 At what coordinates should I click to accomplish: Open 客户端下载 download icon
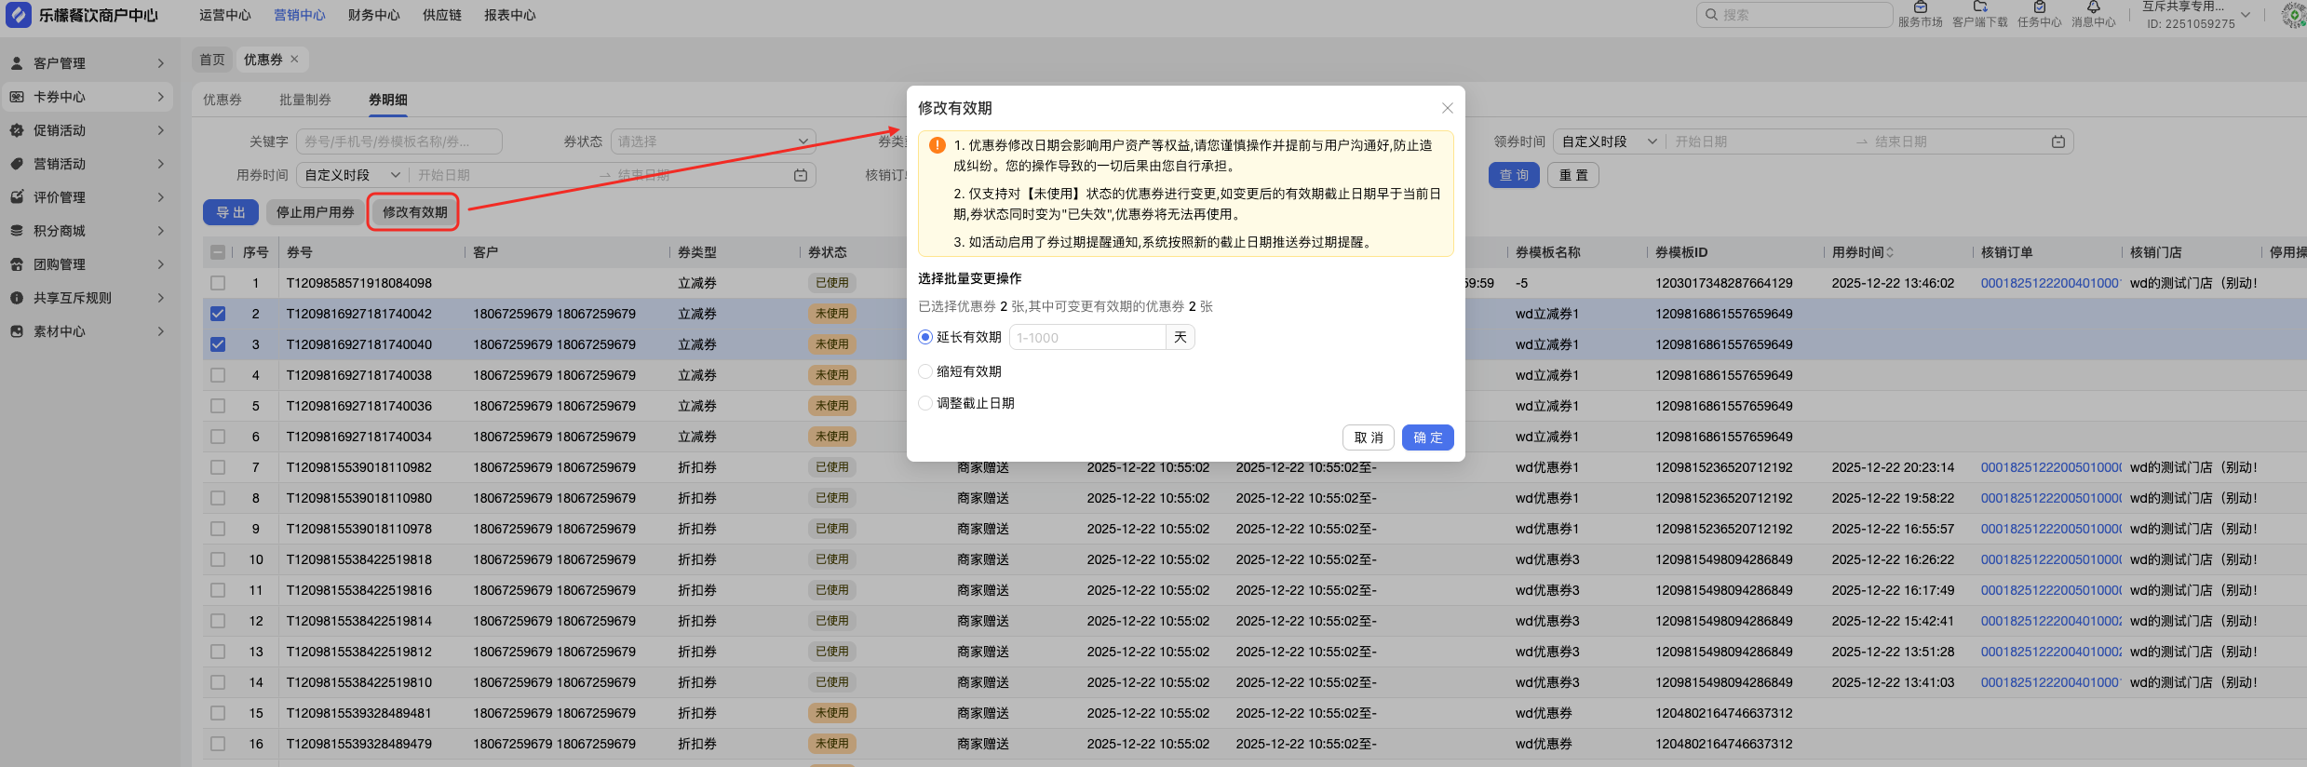pyautogui.click(x=1979, y=8)
